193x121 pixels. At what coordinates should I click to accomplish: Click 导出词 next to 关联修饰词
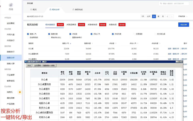[103, 25]
